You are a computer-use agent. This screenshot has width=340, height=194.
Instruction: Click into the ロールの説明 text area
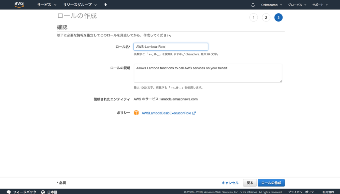[x=208, y=73]
